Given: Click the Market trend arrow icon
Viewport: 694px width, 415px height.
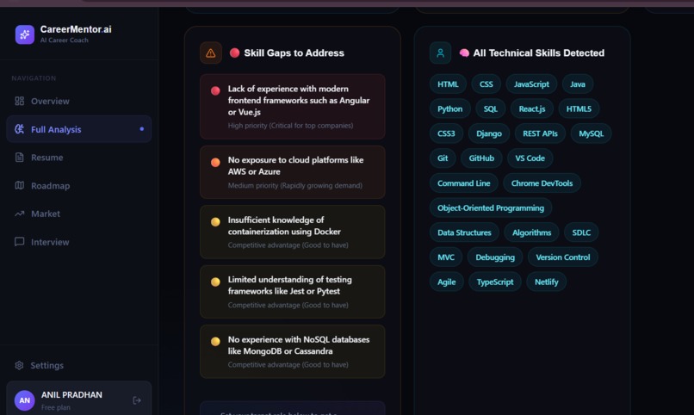Looking at the screenshot, I should [x=20, y=214].
